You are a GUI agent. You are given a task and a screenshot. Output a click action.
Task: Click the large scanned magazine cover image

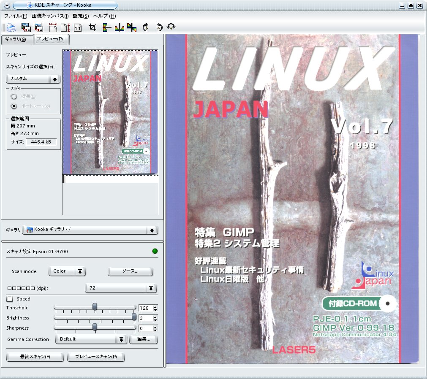point(292,199)
